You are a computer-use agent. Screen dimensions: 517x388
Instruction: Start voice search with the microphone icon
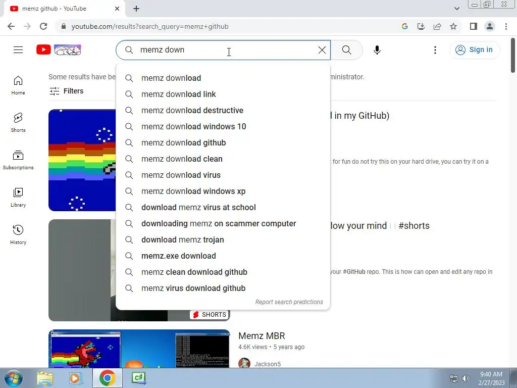pos(377,50)
